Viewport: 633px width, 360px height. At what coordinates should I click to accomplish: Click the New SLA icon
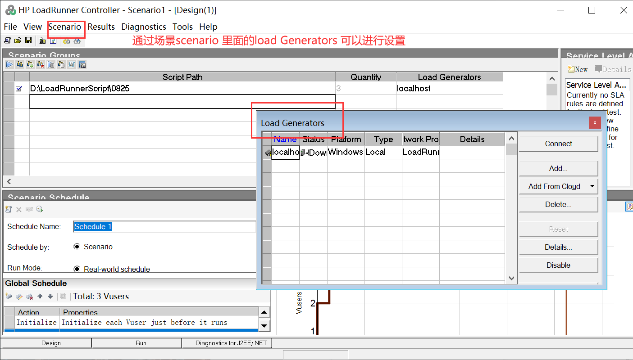[578, 69]
